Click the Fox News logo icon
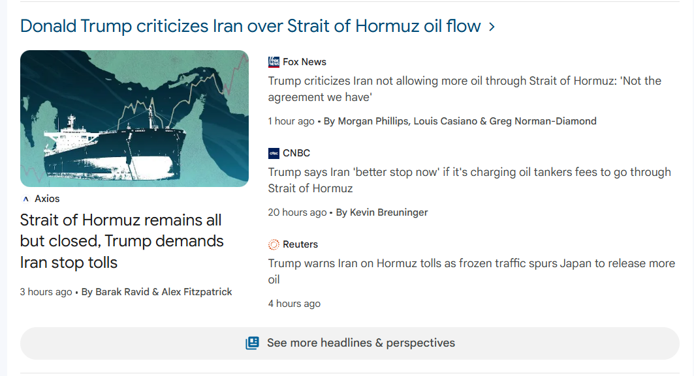The width and height of the screenshot is (694, 376). coord(274,62)
